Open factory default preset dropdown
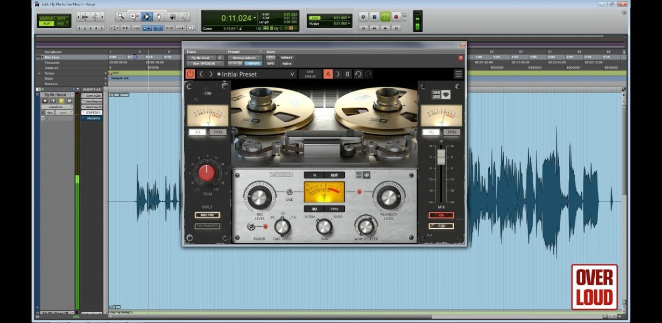Viewport: 662px width, 323px height. click(x=245, y=58)
